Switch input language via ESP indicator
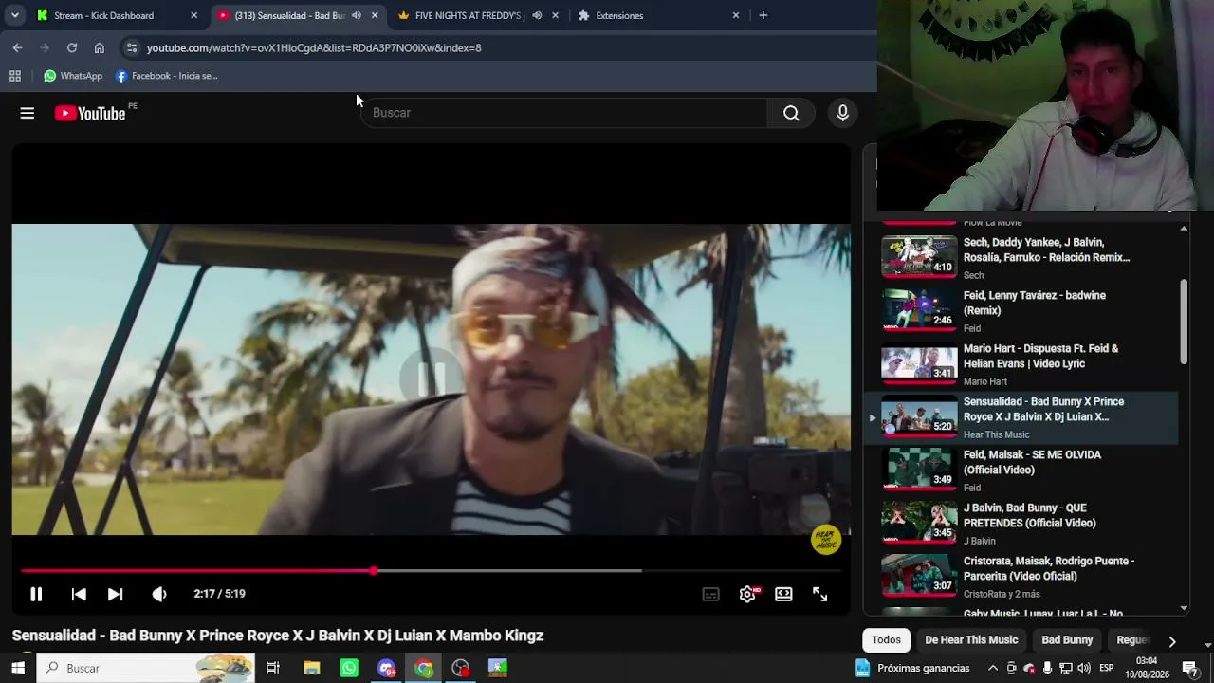 click(1106, 668)
